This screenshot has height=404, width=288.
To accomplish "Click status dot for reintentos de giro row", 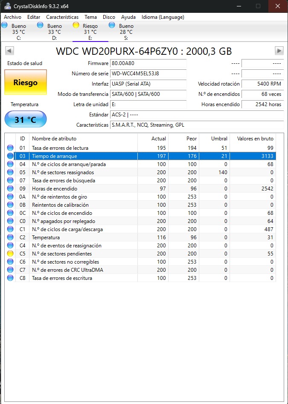I will pos(10,196).
